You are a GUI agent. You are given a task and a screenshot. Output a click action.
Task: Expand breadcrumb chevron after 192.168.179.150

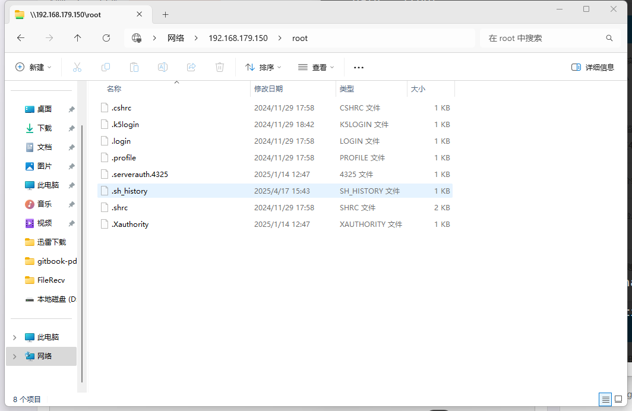(x=280, y=38)
